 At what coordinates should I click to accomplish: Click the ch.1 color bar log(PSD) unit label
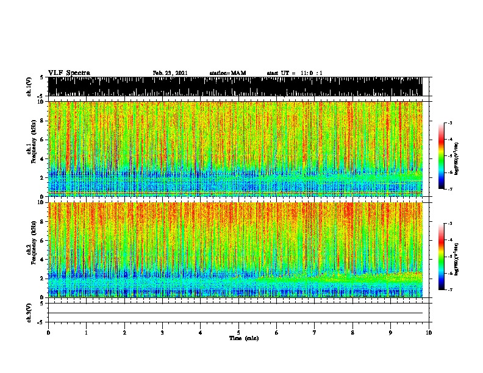tap(457, 158)
